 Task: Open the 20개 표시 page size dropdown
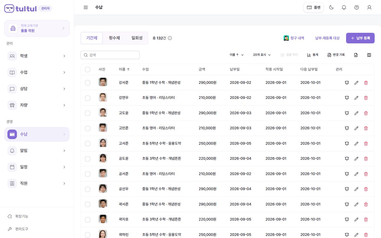tap(262, 55)
